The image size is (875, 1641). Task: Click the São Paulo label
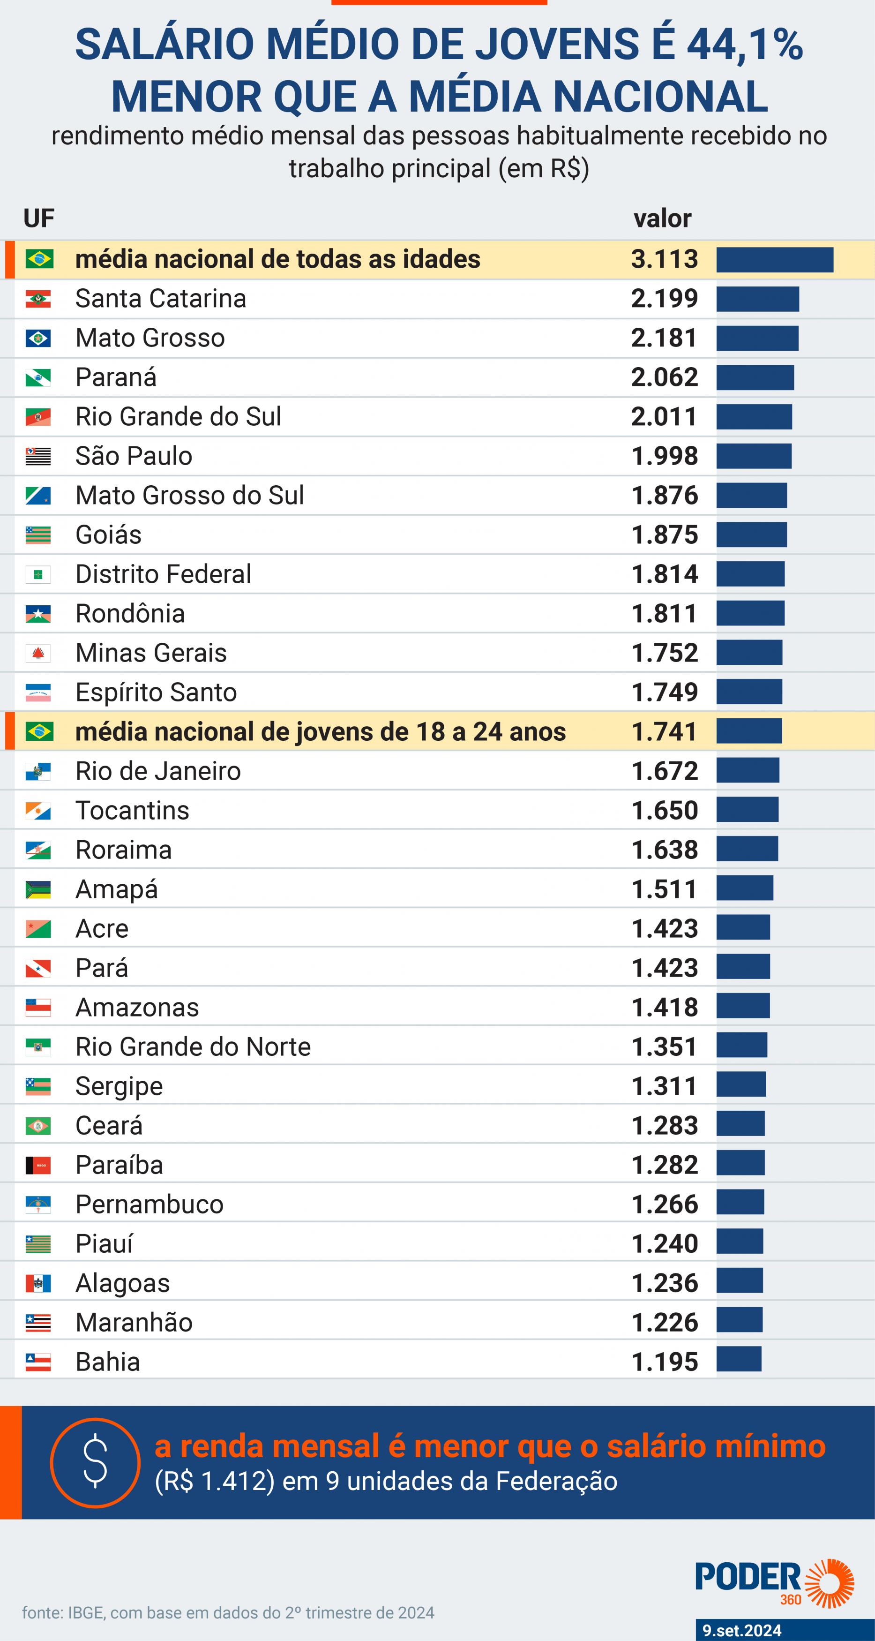pos(134,456)
